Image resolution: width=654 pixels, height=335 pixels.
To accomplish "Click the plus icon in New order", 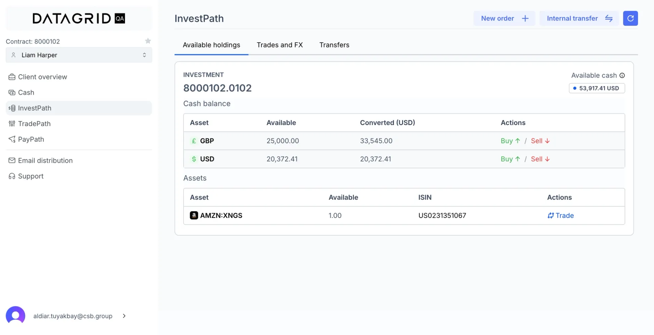I will pyautogui.click(x=525, y=18).
